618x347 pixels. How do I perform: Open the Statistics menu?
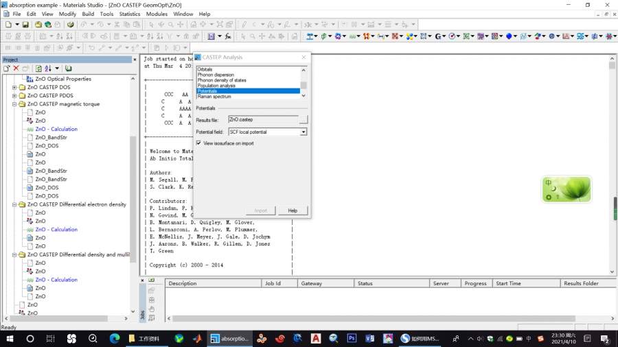tap(130, 14)
